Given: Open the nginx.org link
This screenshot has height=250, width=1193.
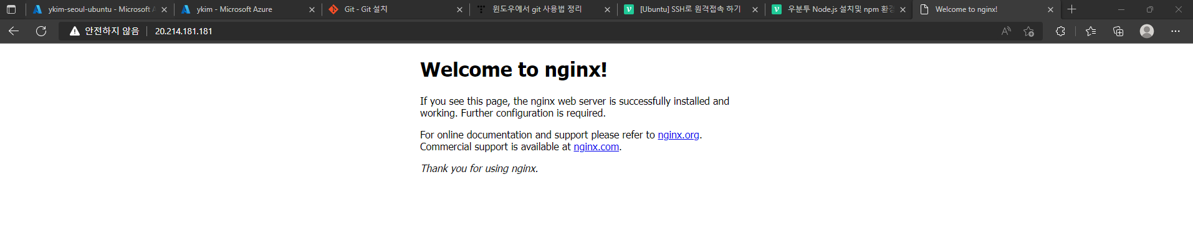Looking at the screenshot, I should [678, 135].
